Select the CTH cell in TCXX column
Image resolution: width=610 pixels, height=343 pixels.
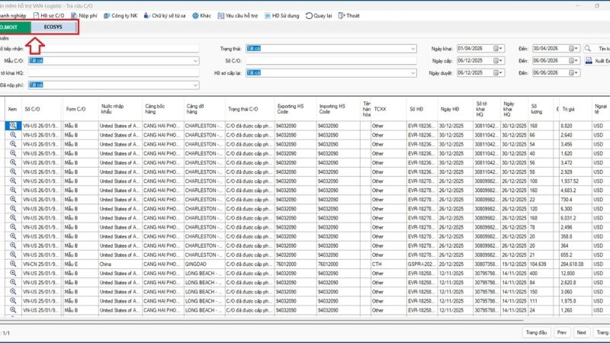(x=388, y=264)
